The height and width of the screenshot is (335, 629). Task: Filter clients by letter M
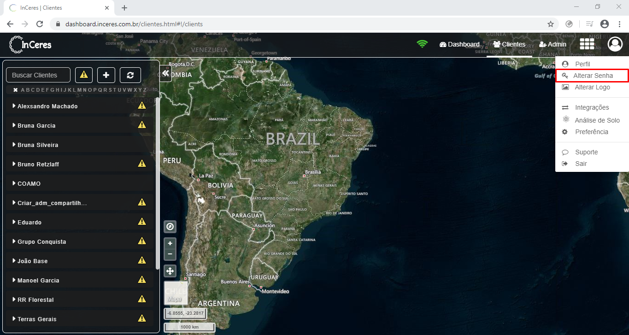[x=79, y=90]
